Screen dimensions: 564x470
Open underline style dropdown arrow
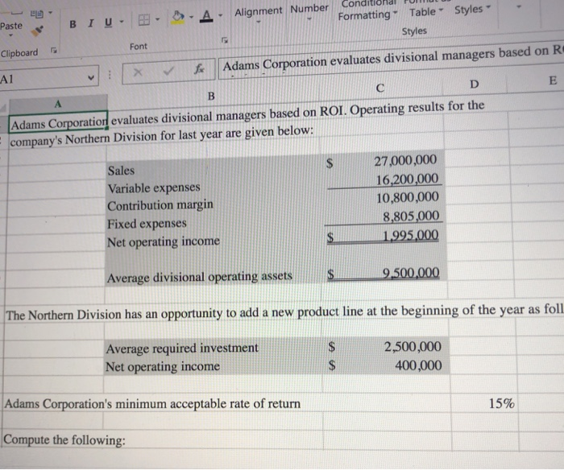click(122, 22)
